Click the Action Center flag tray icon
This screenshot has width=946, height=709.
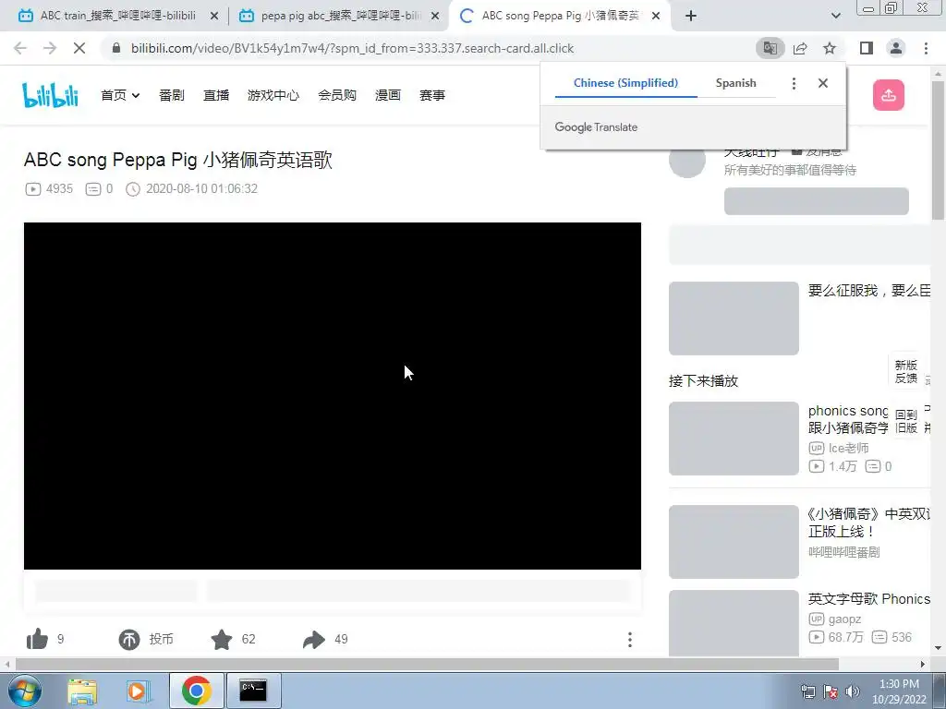[x=831, y=691]
